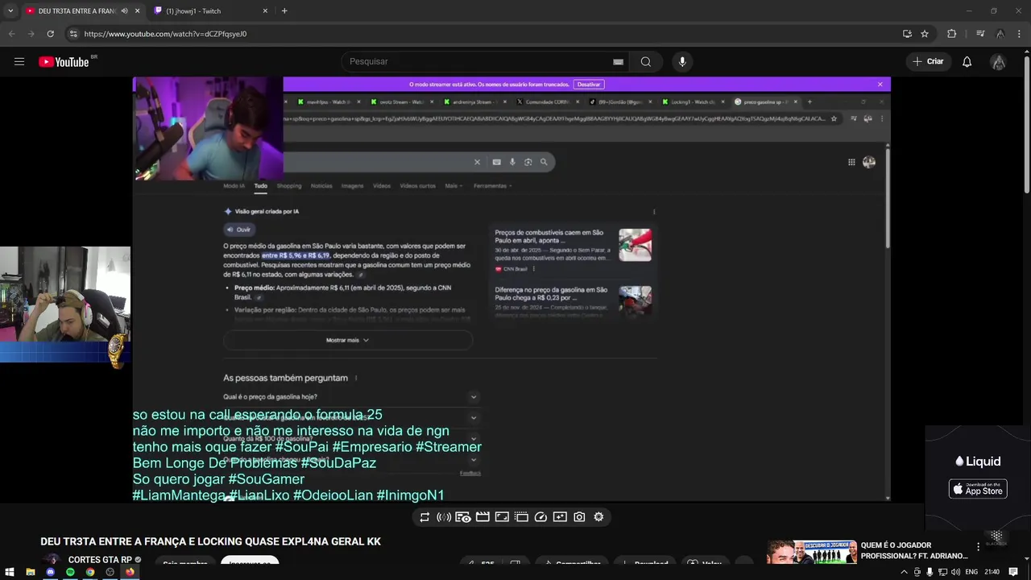Open the Windows Start menu
1031x580 pixels.
tap(10, 572)
